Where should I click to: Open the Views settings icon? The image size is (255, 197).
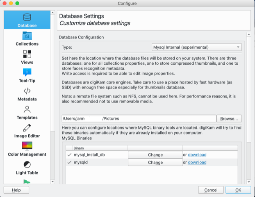(27, 54)
